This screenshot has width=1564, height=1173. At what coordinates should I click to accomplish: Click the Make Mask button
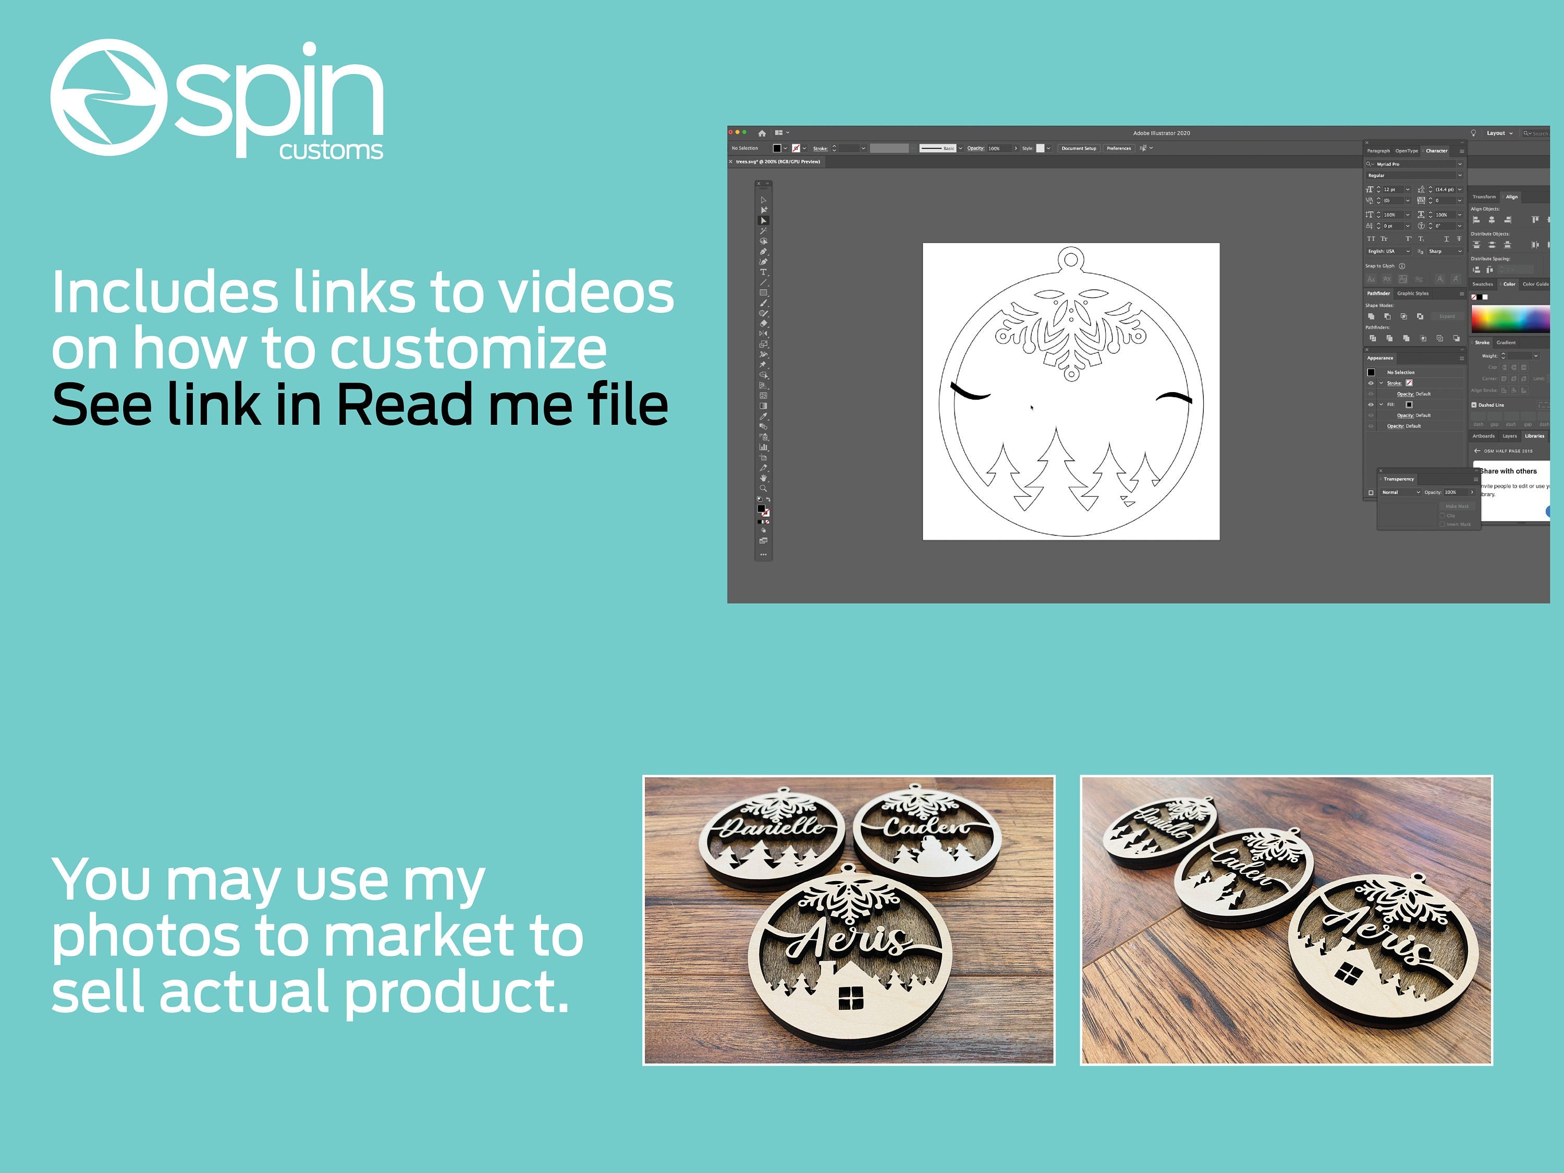point(1457,506)
